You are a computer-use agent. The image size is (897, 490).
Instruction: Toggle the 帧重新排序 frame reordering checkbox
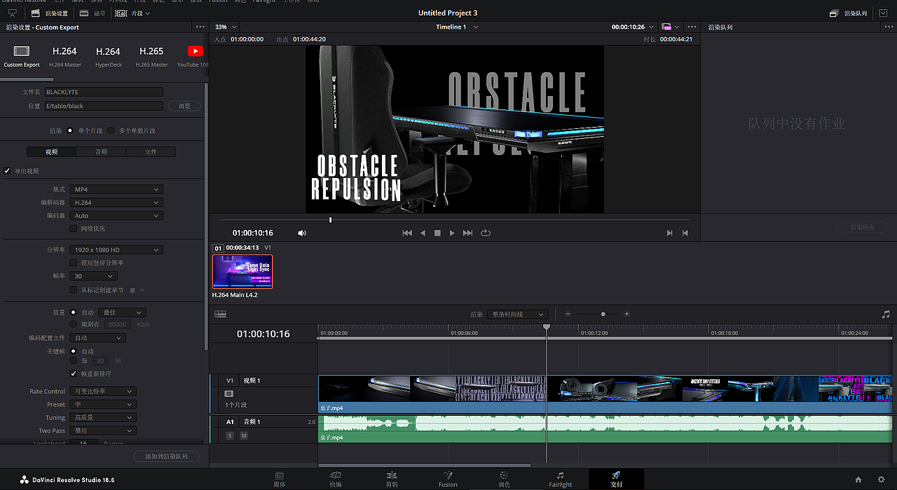pyautogui.click(x=74, y=374)
